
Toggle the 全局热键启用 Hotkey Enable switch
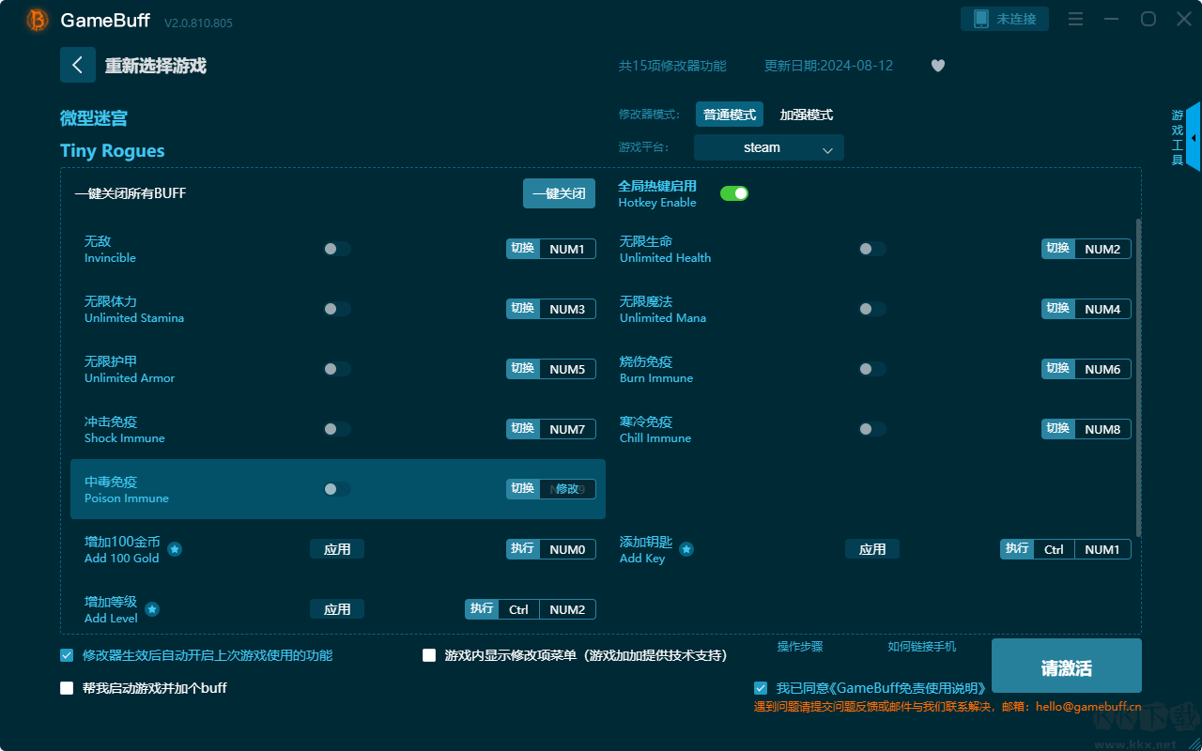[734, 193]
